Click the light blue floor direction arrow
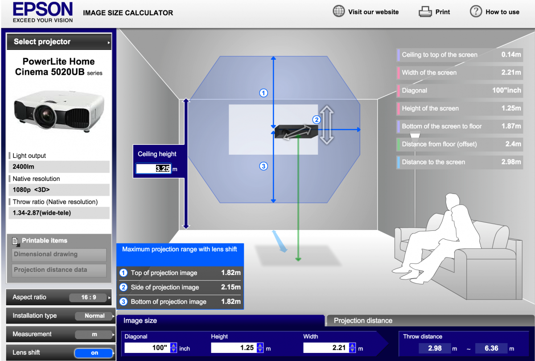Screen dimensions: 535x361 281,242
